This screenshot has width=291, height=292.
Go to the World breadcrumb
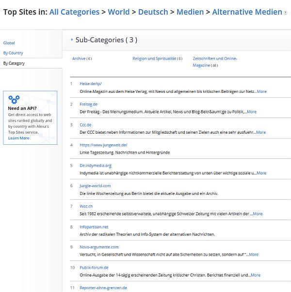pos(119,12)
